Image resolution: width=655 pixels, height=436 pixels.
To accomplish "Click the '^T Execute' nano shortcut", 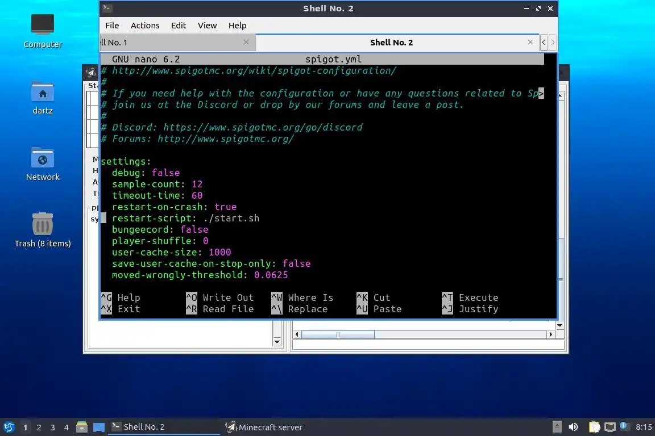I will pyautogui.click(x=470, y=297).
